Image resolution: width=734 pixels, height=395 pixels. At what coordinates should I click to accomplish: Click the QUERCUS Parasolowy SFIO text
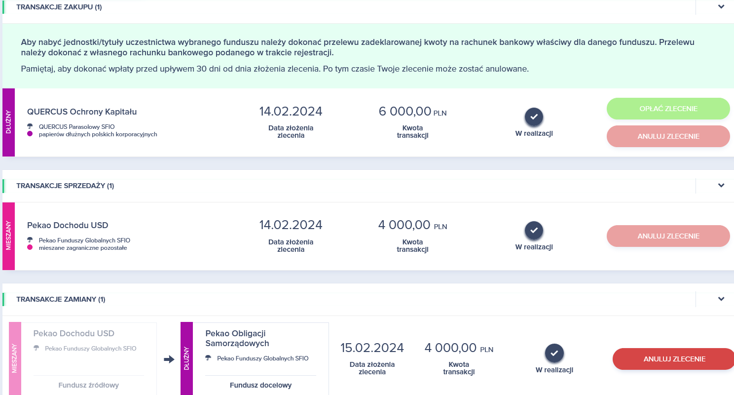click(x=76, y=127)
